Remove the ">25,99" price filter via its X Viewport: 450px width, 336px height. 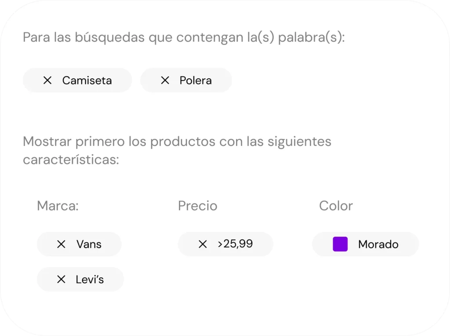(x=203, y=244)
